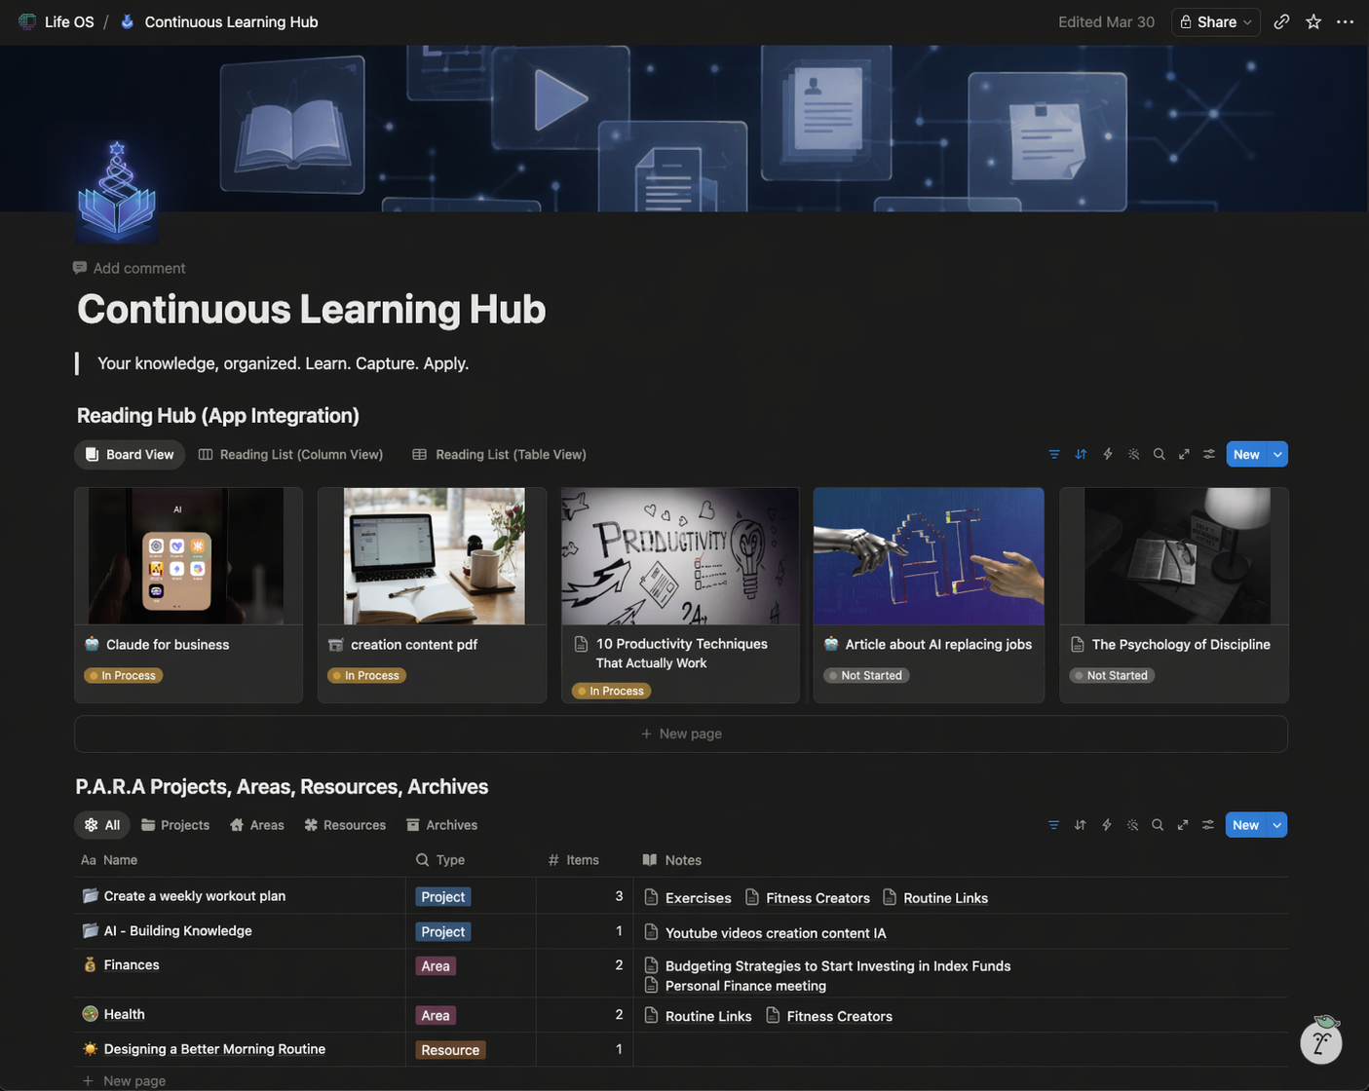Expand the Life OS breadcrumb in the header
This screenshot has width=1369, height=1091.
[x=68, y=21]
